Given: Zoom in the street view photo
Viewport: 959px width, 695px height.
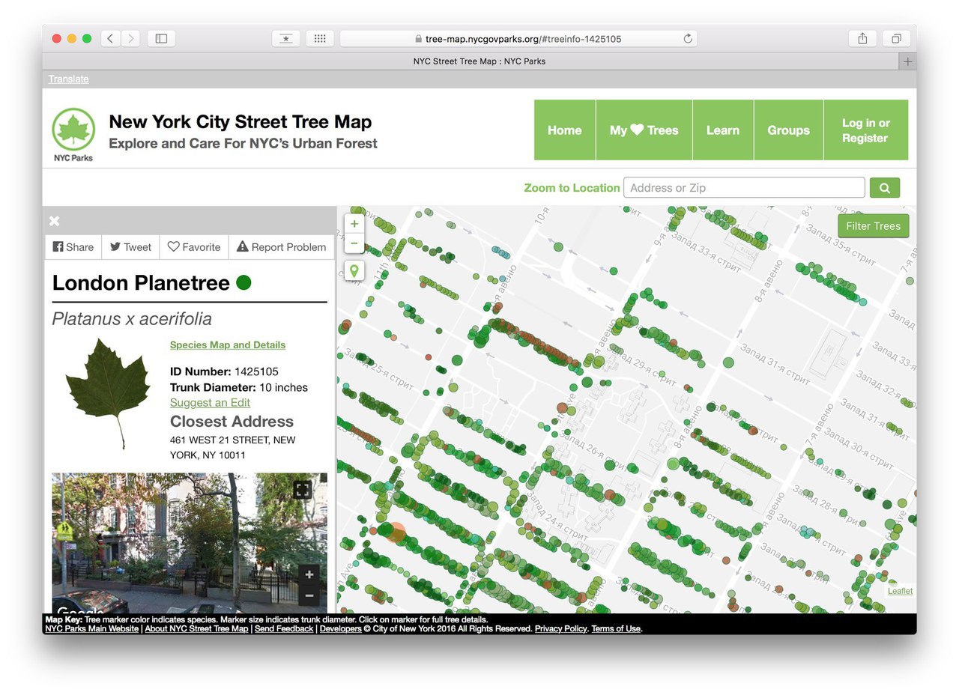Looking at the screenshot, I should tap(309, 574).
